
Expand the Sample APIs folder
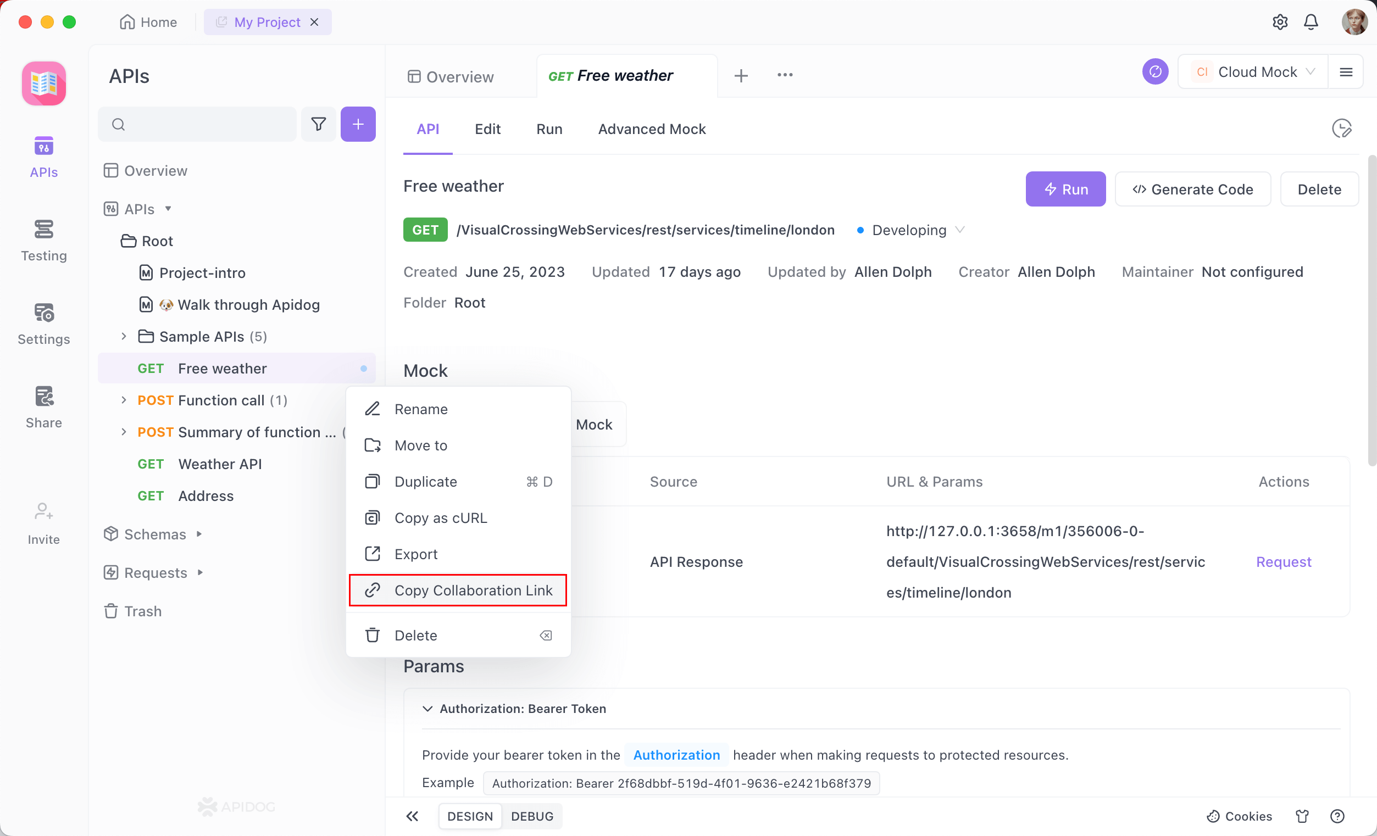[124, 336]
